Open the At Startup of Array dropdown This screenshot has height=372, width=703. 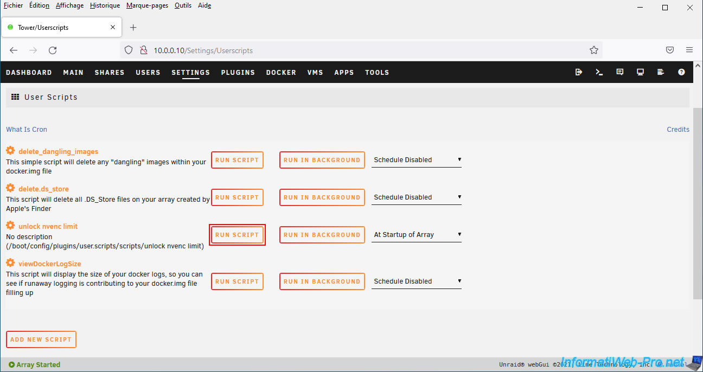coord(416,235)
